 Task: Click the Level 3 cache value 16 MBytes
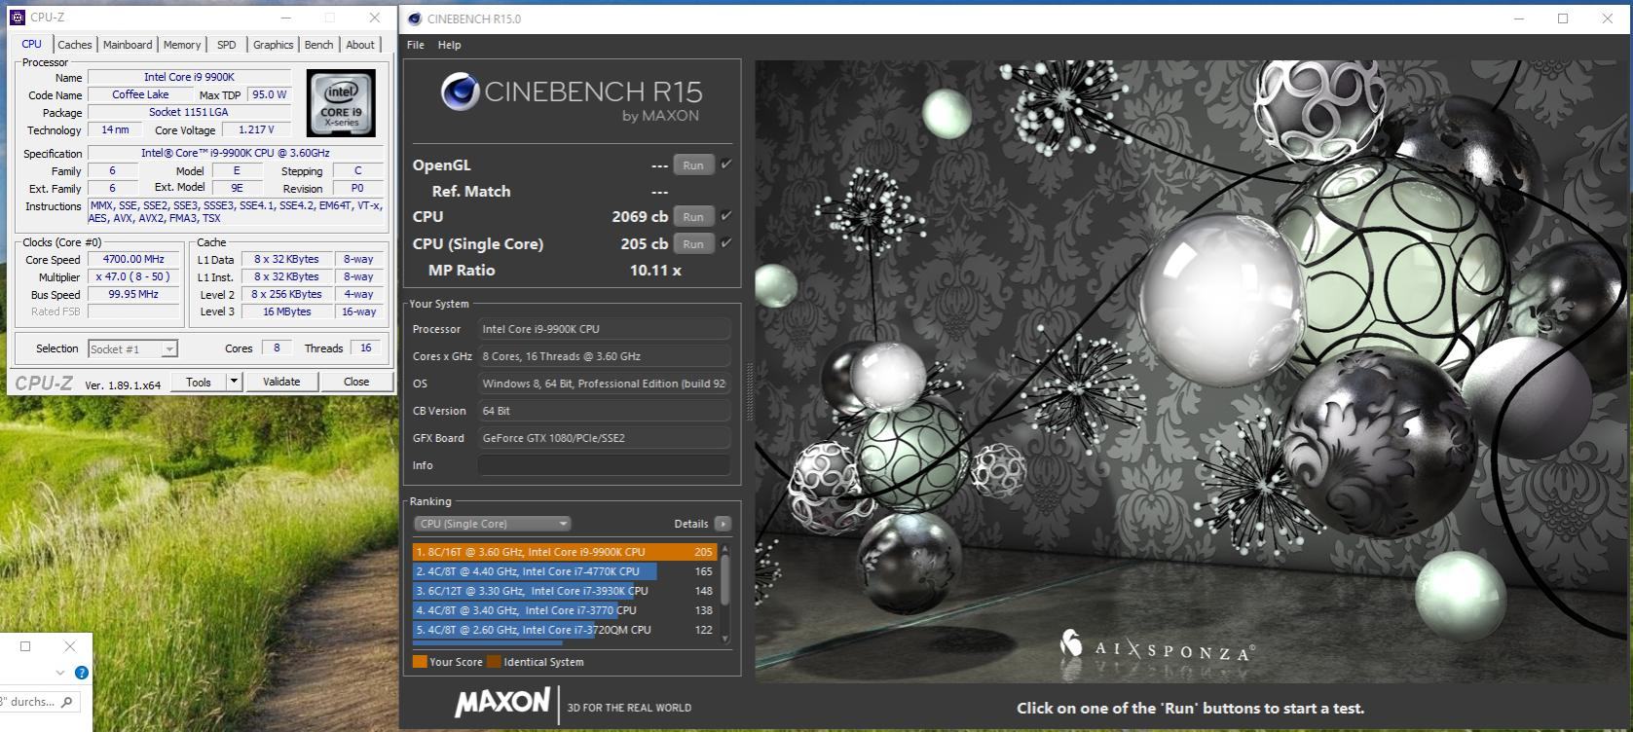(x=287, y=311)
